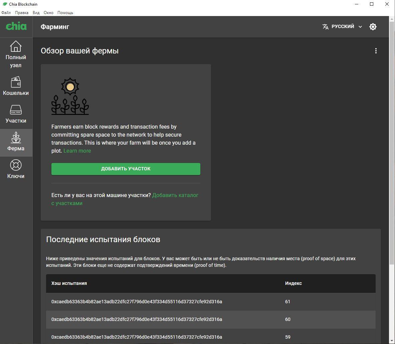This screenshot has width=395, height=344.
Task: Close the Chia Blockchain window
Action: 387,4
